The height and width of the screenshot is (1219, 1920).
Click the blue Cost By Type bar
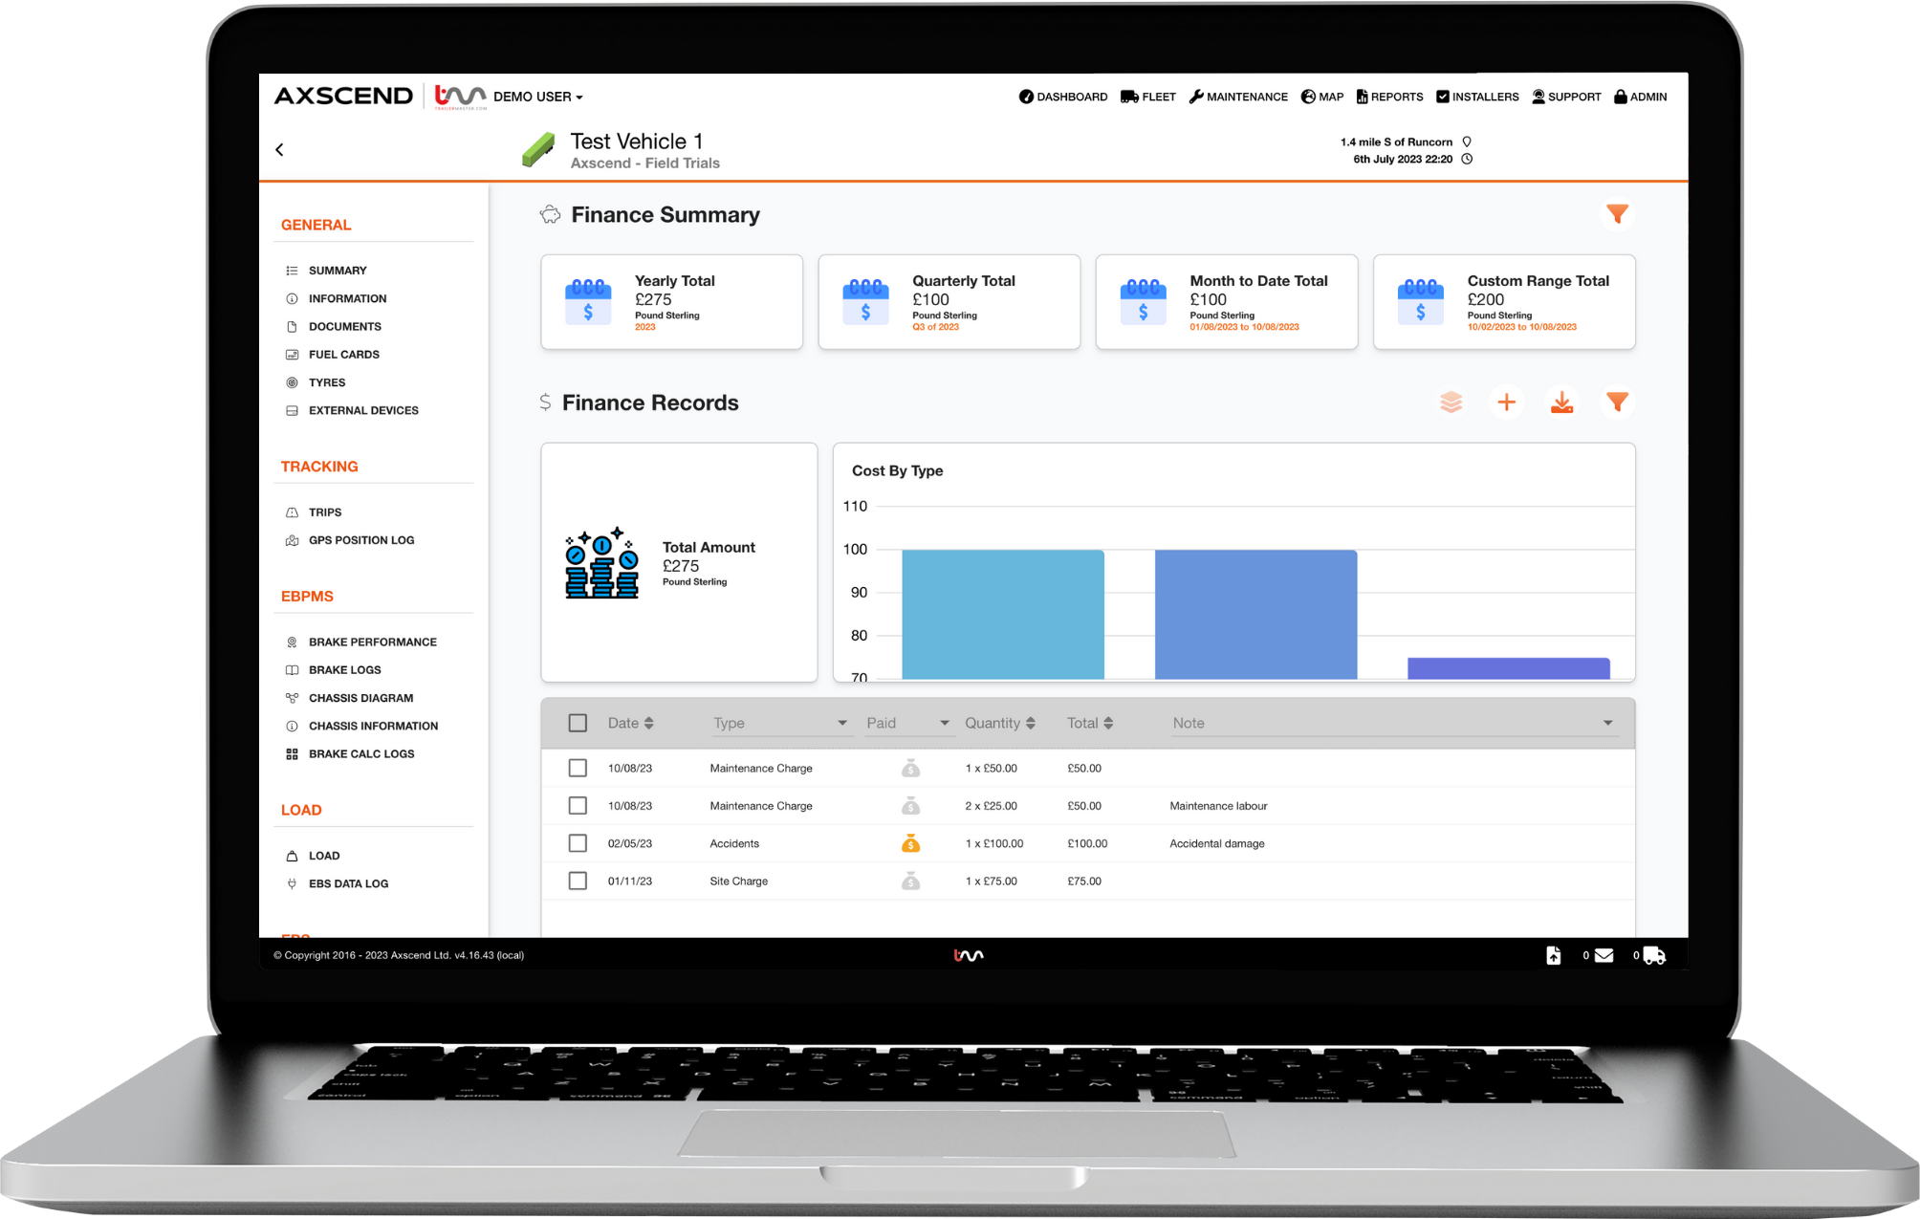[x=1001, y=612]
